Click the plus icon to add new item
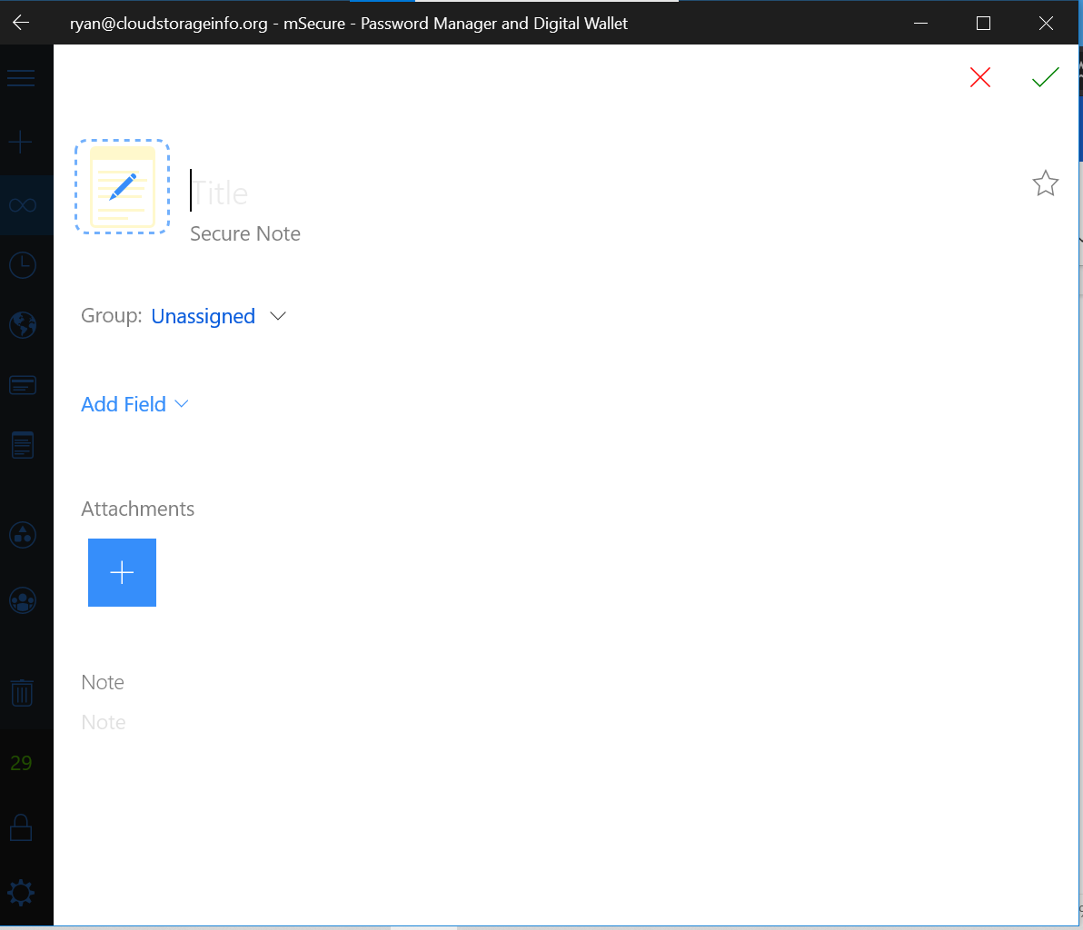The image size is (1083, 930). pyautogui.click(x=21, y=141)
